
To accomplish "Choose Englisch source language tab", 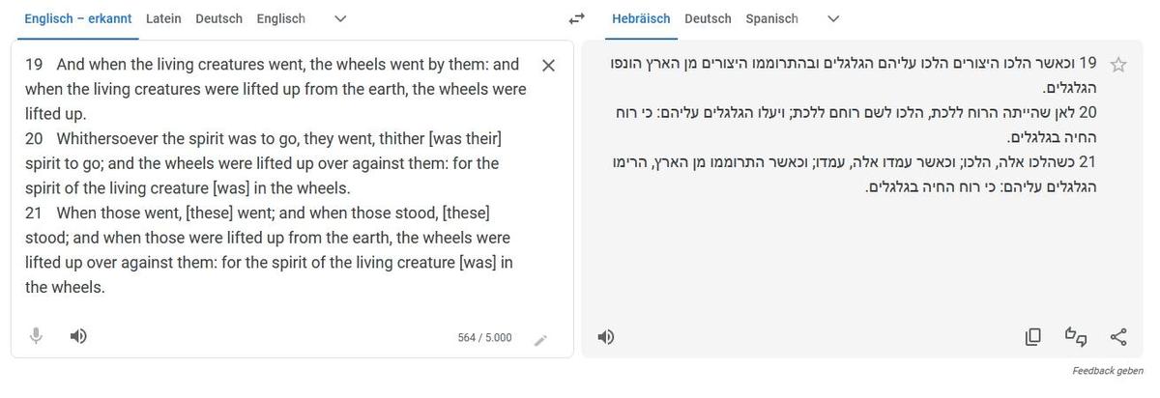I will [280, 18].
